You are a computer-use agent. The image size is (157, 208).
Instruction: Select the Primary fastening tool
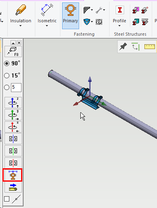pos(71,16)
